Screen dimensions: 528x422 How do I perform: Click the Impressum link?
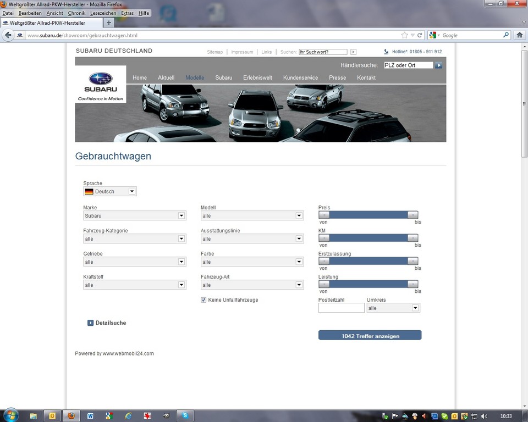[242, 52]
